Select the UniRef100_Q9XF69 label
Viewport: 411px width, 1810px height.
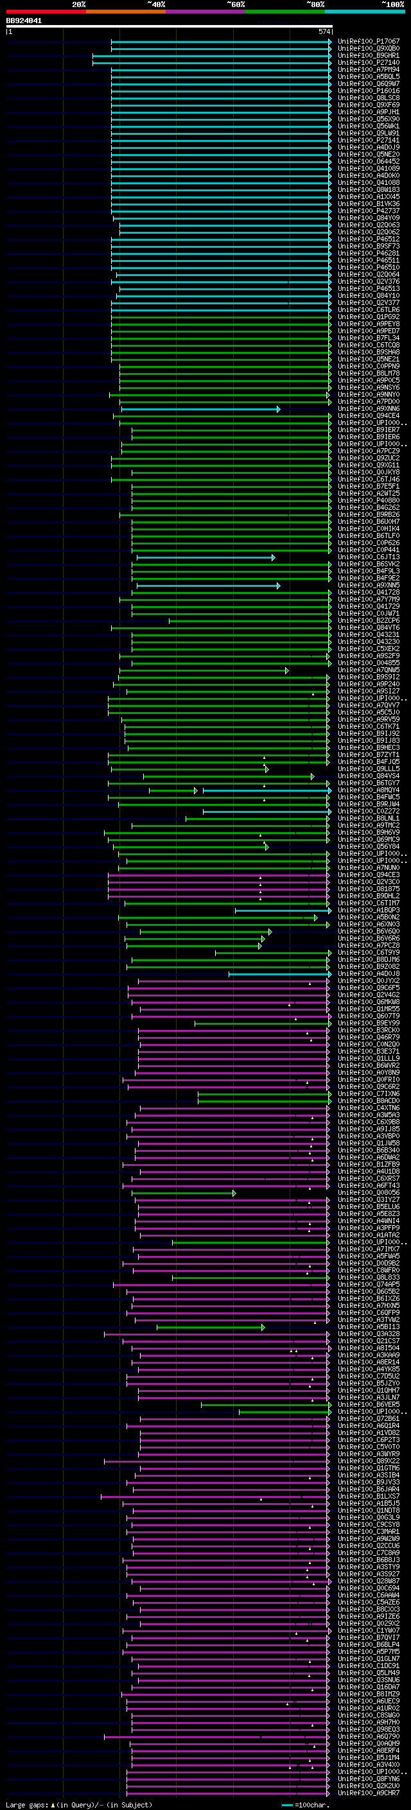click(369, 105)
